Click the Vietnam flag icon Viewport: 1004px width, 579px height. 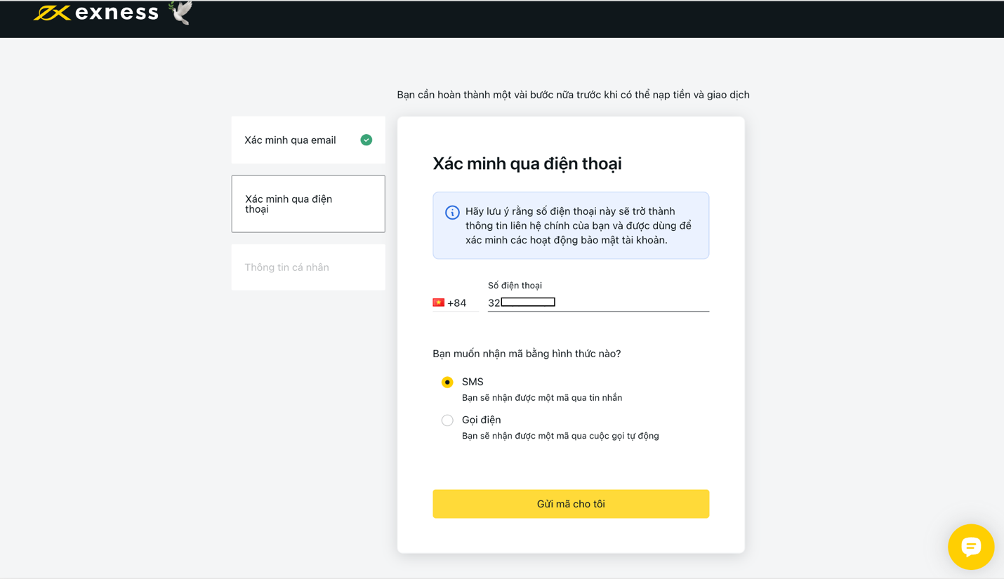pyautogui.click(x=438, y=302)
